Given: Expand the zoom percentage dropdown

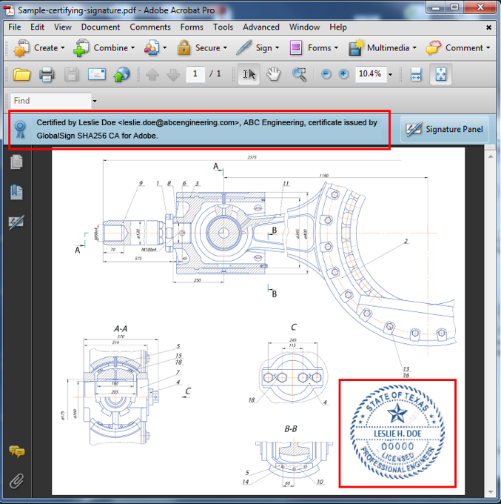Looking at the screenshot, I should pyautogui.click(x=390, y=74).
